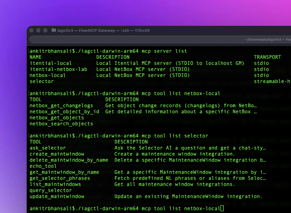Click the TRANSPORT column header text
Screen dimensions: 291x213
click(x=267, y=57)
